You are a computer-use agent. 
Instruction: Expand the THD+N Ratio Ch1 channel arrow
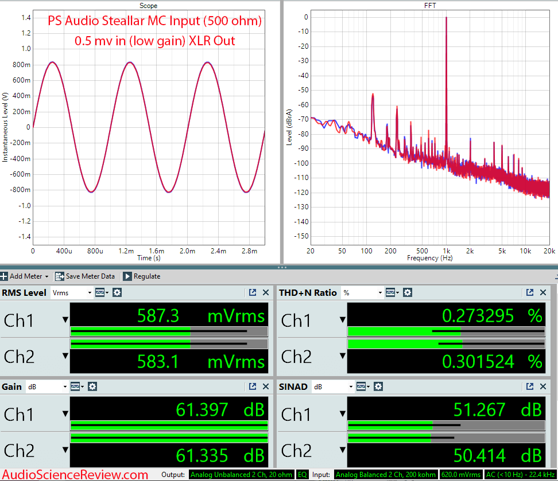click(x=342, y=319)
